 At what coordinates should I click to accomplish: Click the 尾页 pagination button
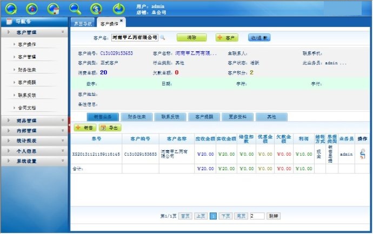(241, 216)
